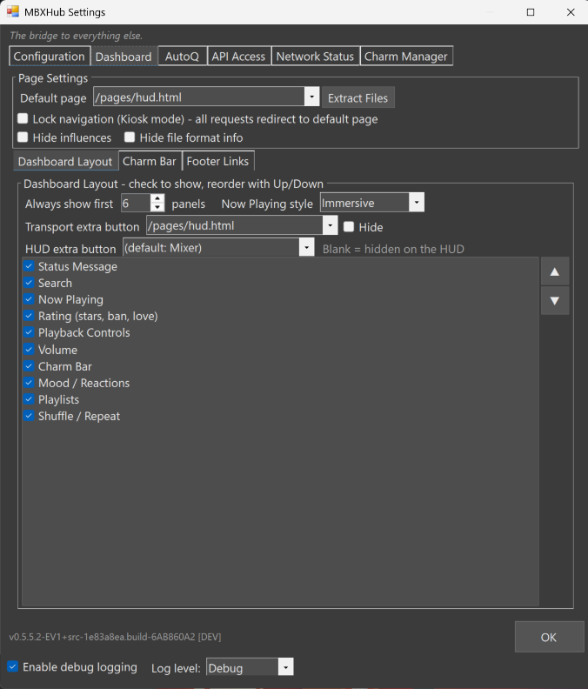Close the MBXHub Settings window
Screen dimensions: 588x689
coord(571,12)
